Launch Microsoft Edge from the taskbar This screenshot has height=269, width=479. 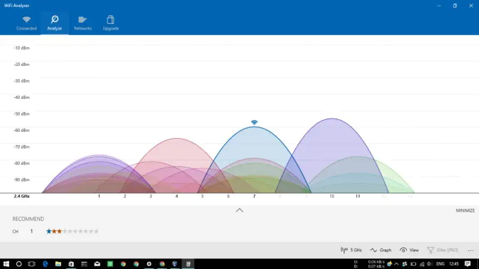coord(45,264)
